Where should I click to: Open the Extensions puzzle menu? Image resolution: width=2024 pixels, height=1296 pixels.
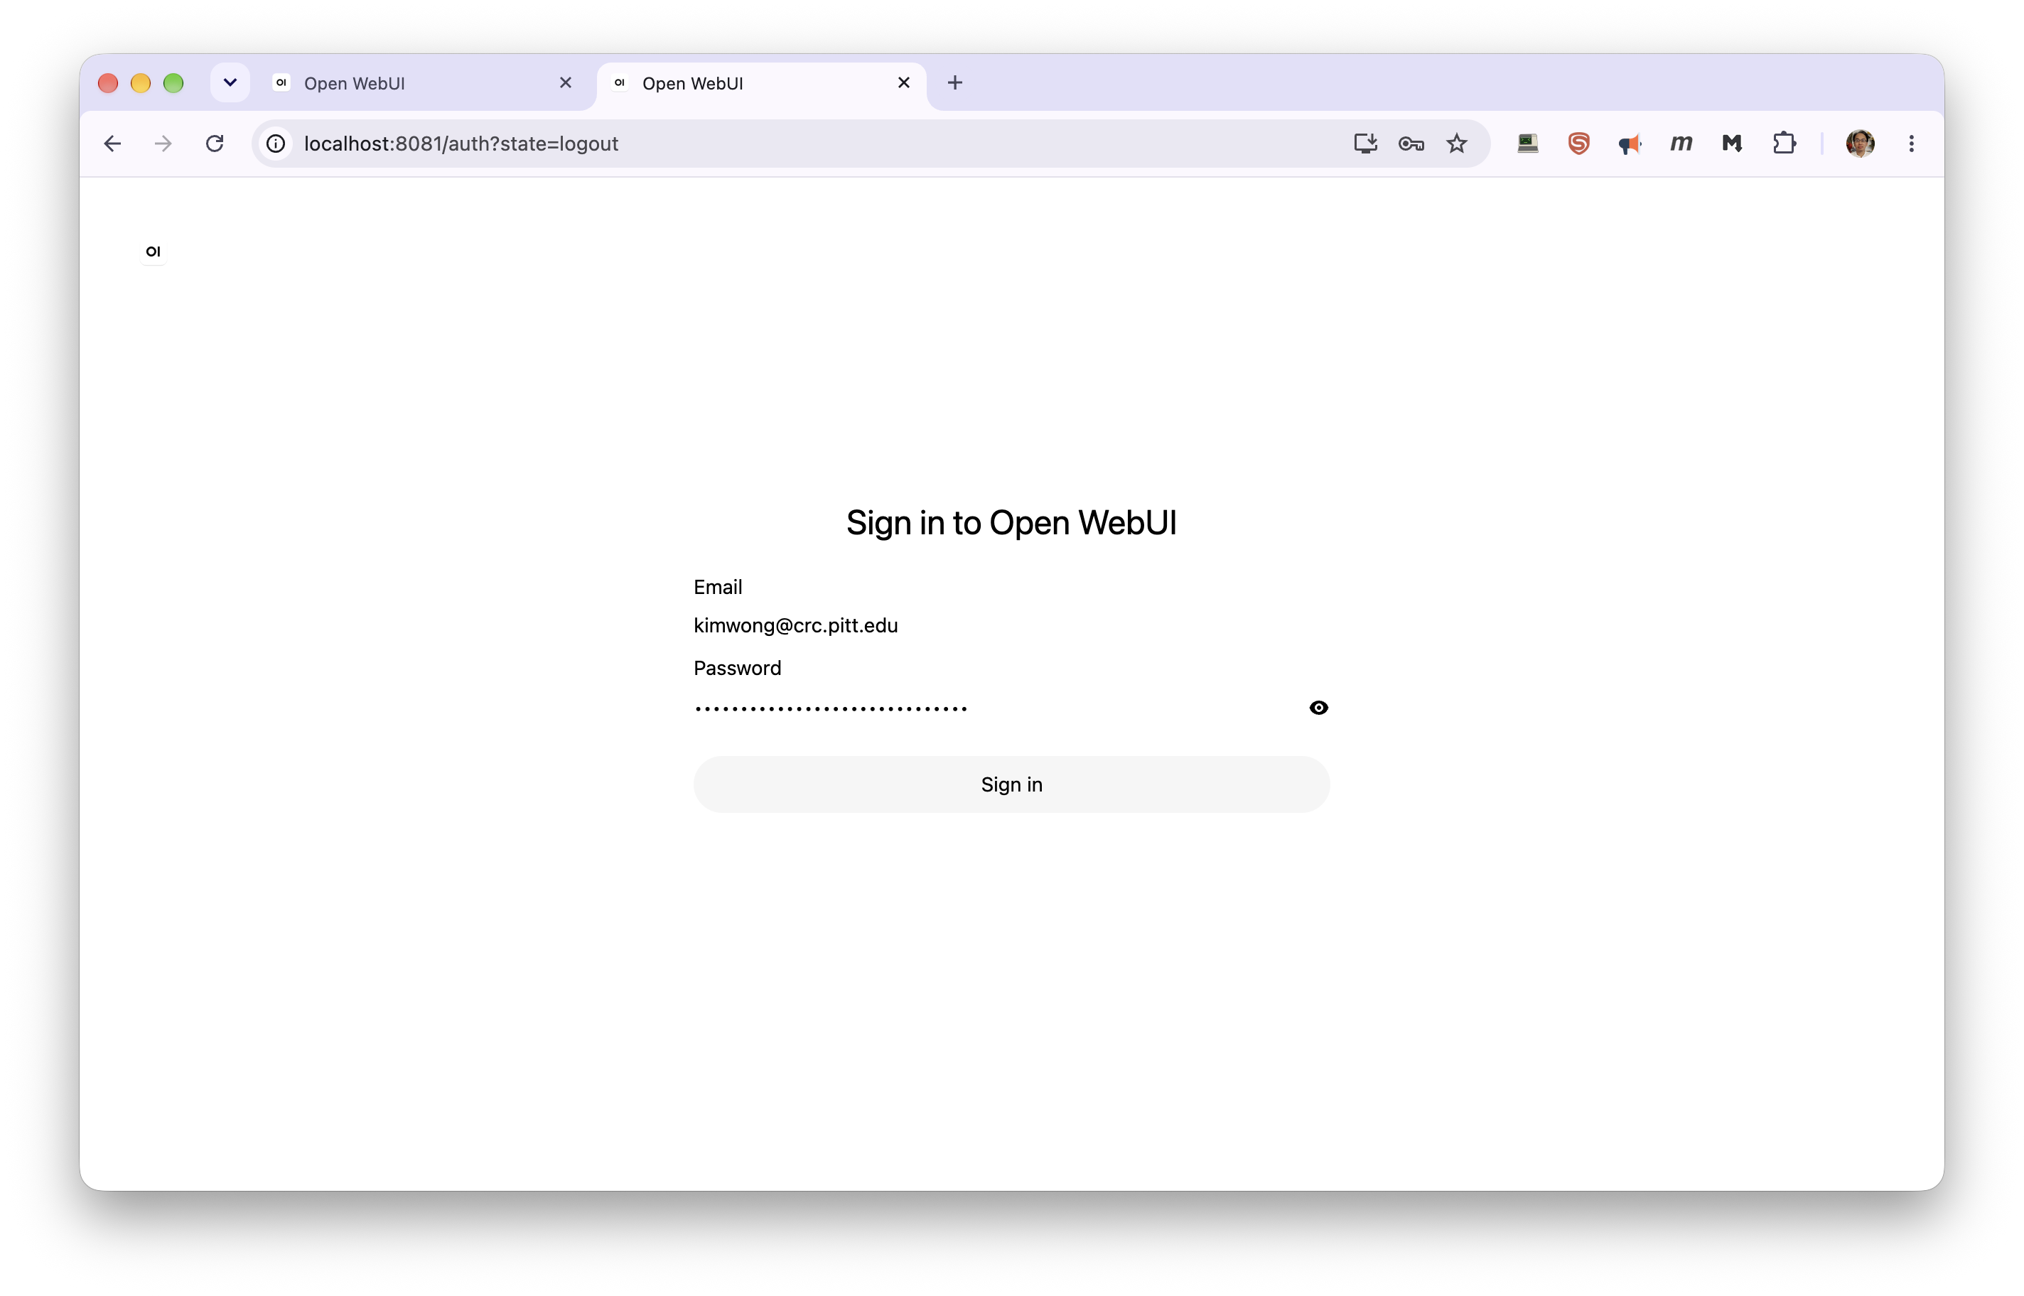pos(1783,144)
